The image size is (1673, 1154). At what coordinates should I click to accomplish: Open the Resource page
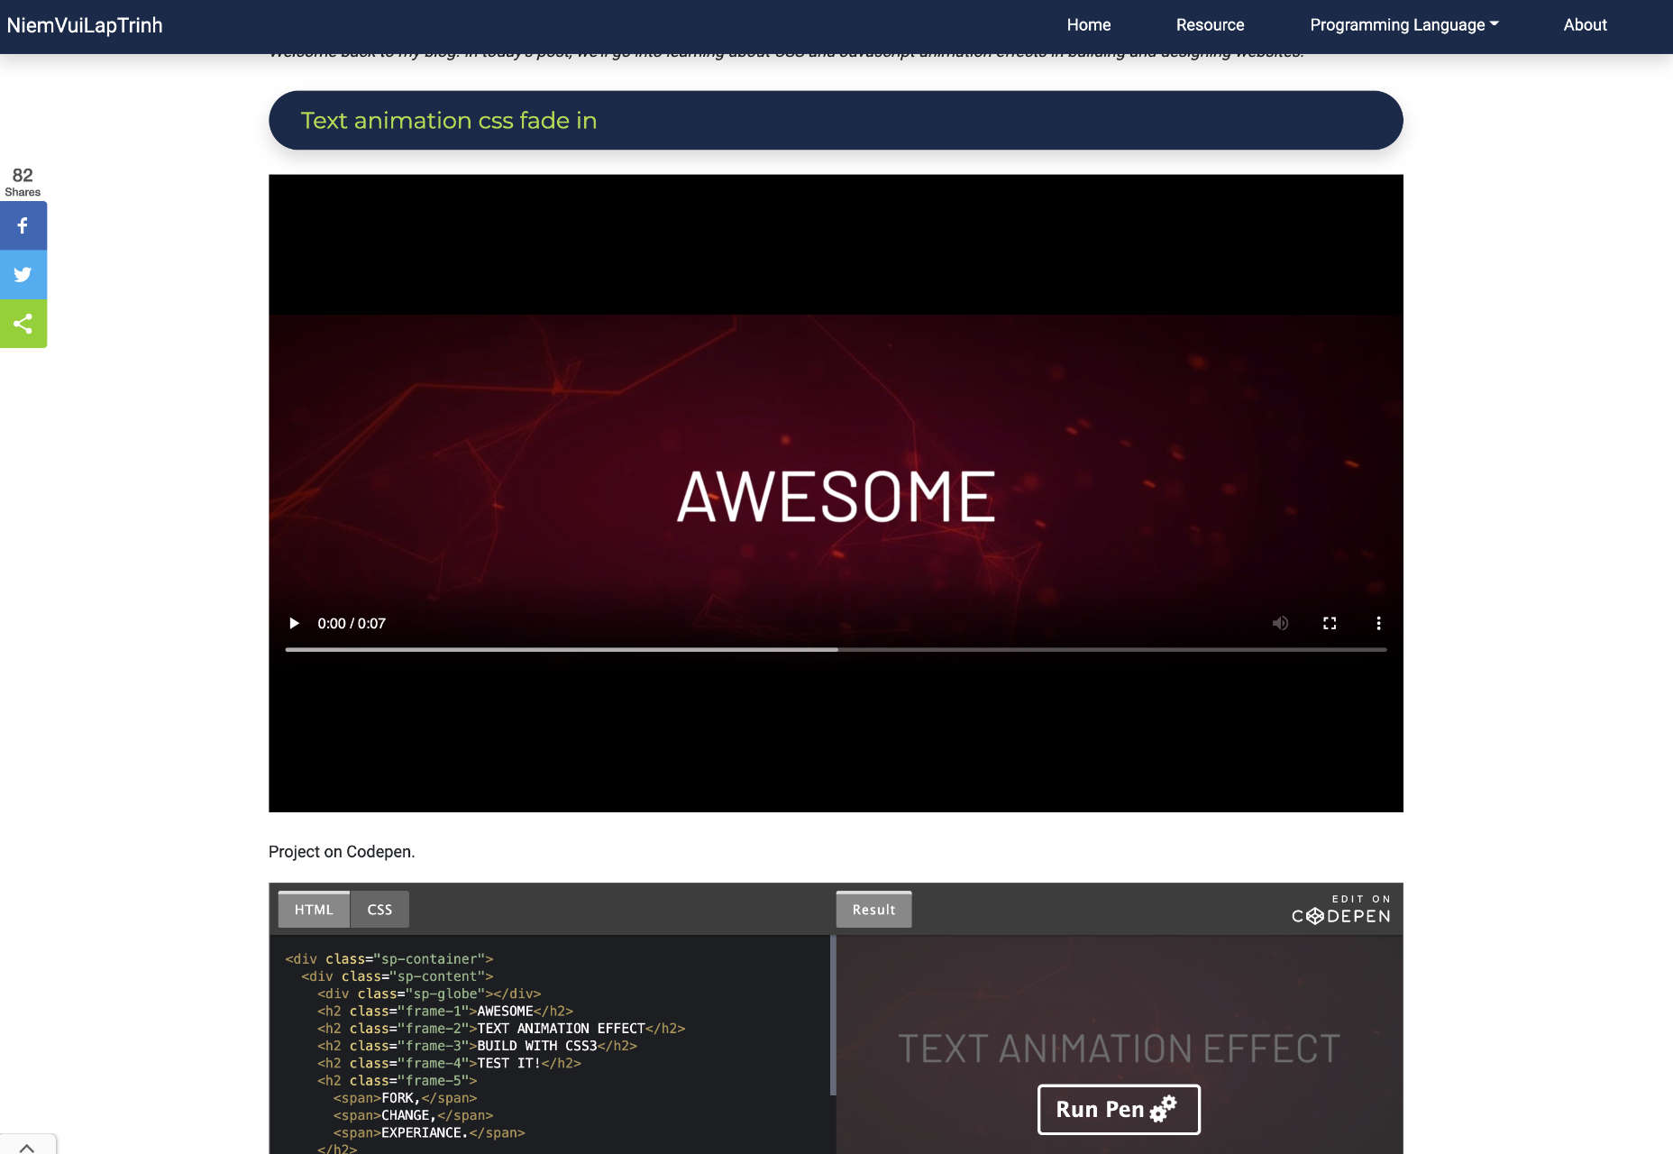pyautogui.click(x=1210, y=25)
